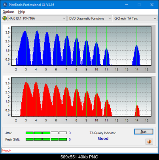Click the Jitter level bar indicator

[46, 133]
